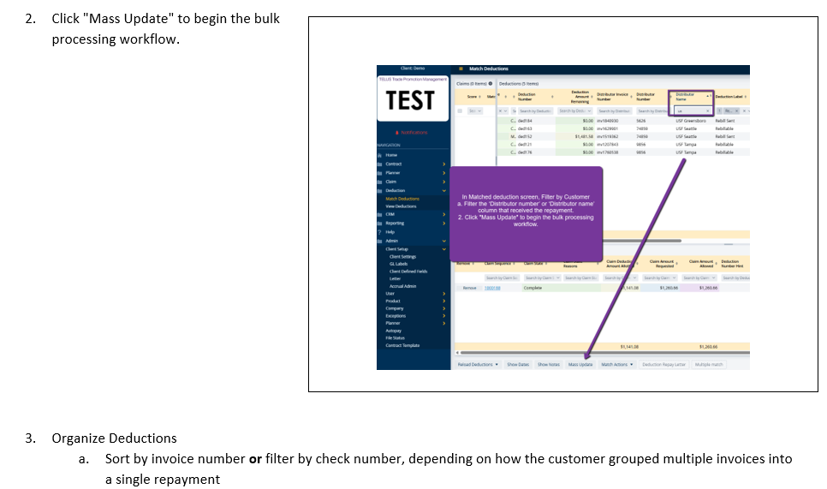Open claim sequence link 1000188

(x=493, y=288)
